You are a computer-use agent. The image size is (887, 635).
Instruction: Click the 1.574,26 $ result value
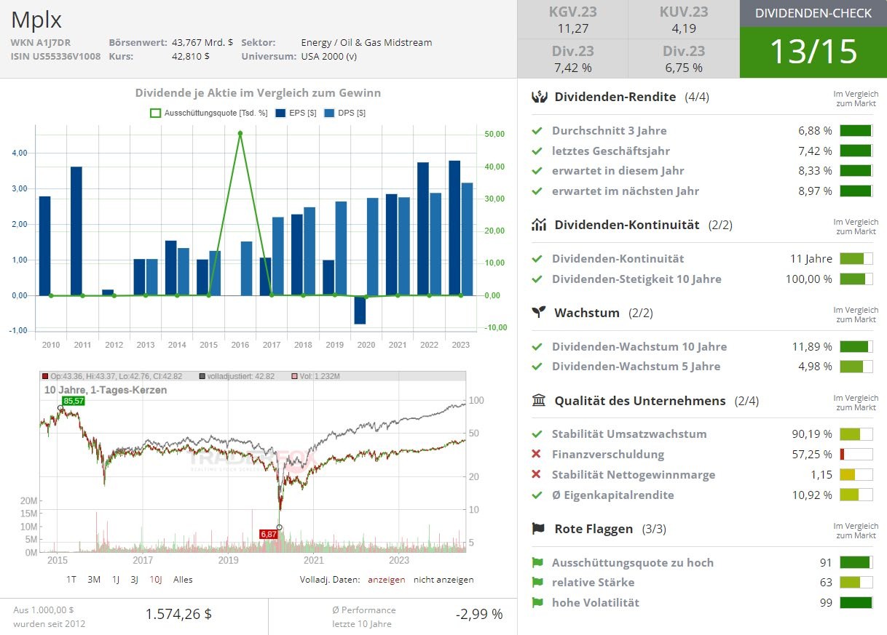click(178, 614)
